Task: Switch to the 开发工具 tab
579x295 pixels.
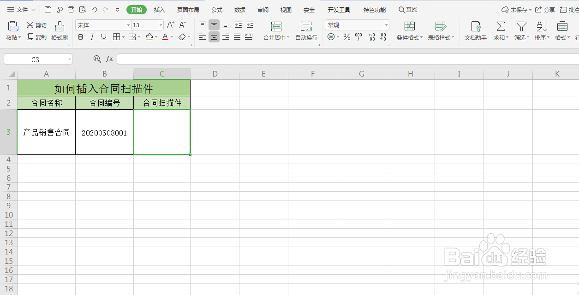Action: pyautogui.click(x=339, y=10)
